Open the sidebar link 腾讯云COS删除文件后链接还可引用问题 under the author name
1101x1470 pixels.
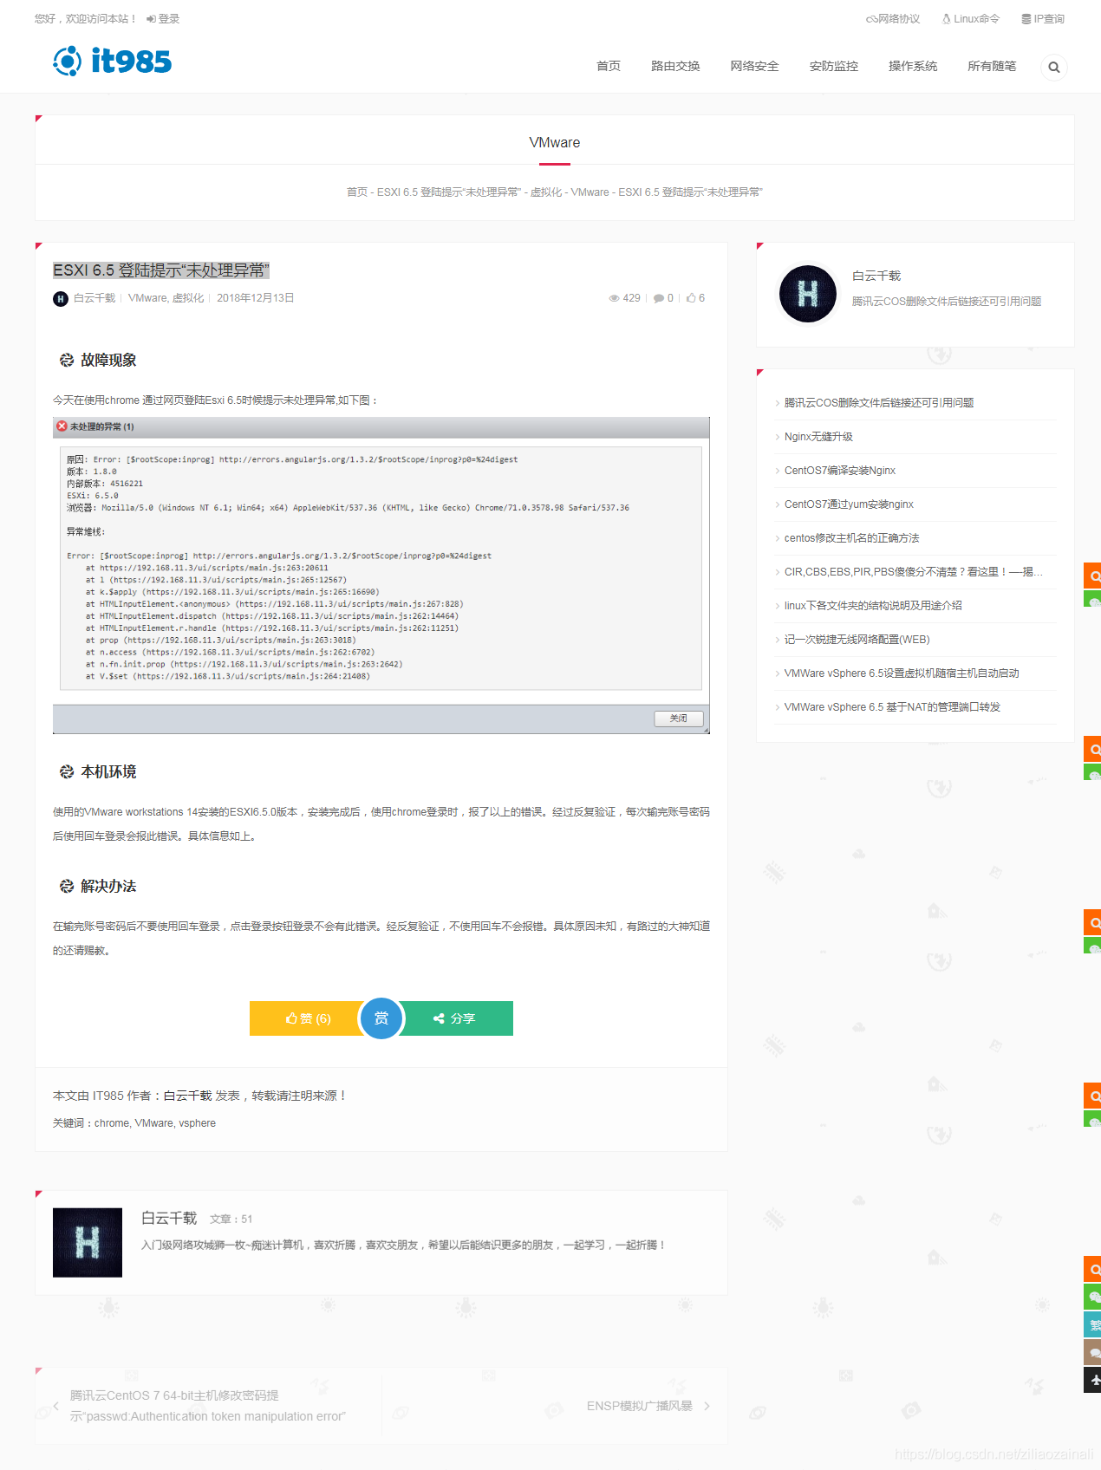(947, 302)
